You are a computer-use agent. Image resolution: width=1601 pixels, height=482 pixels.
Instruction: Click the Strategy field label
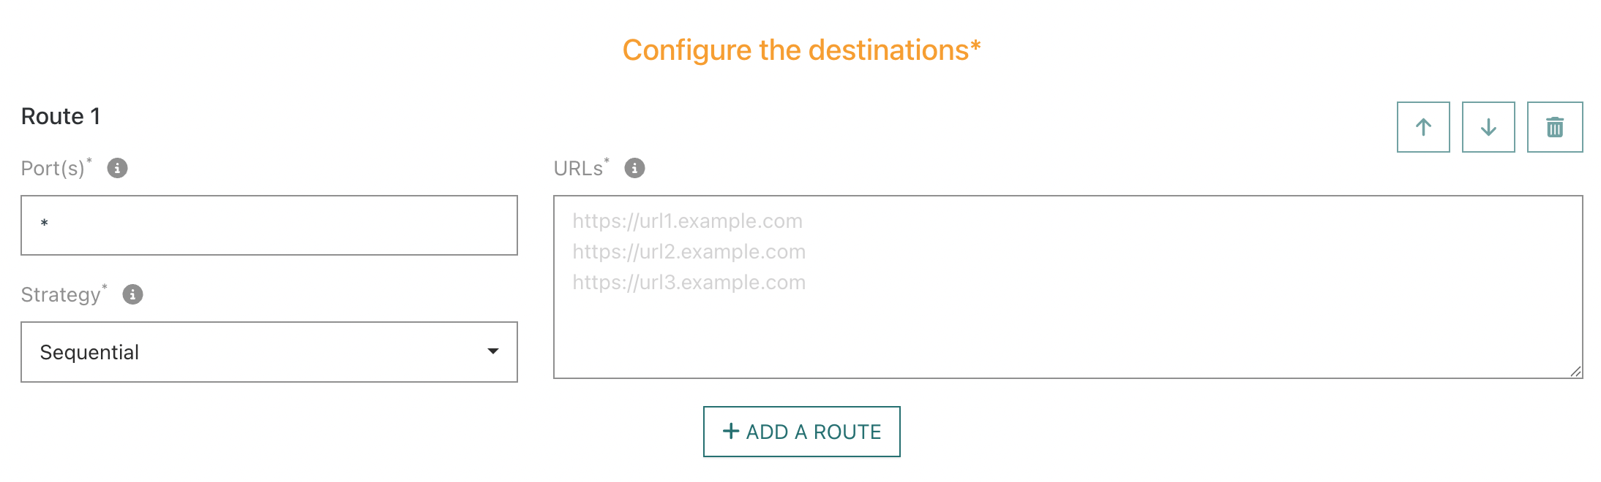coord(61,295)
